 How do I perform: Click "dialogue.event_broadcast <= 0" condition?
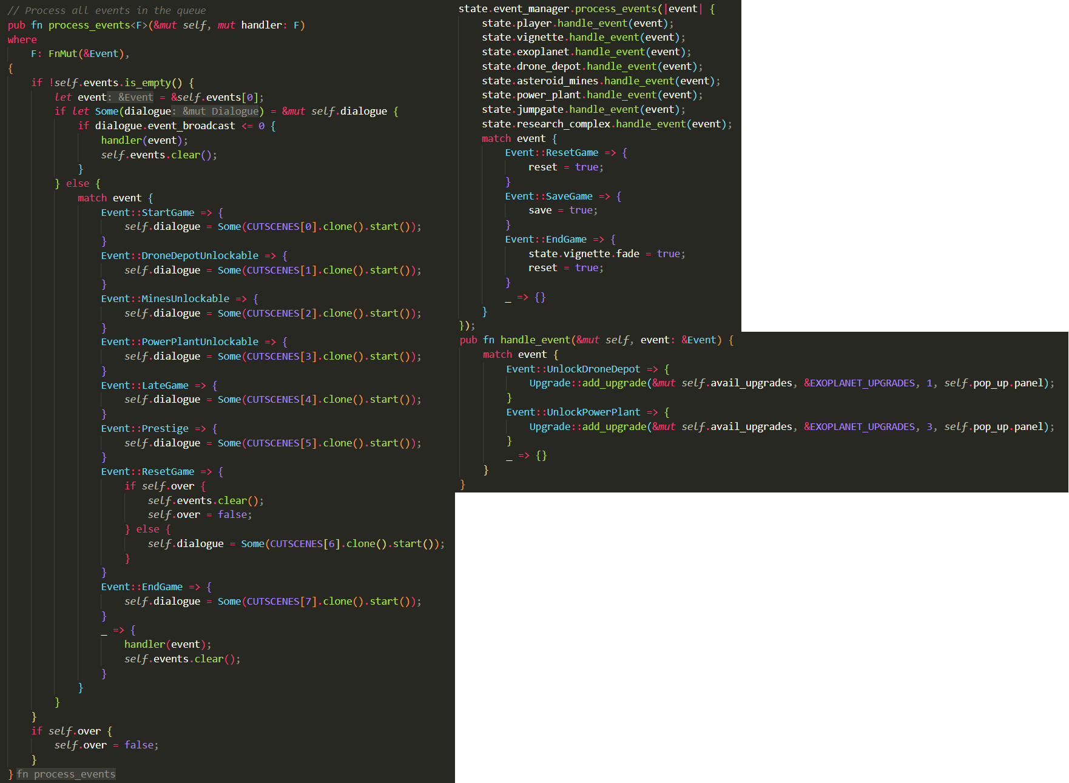pyautogui.click(x=180, y=126)
